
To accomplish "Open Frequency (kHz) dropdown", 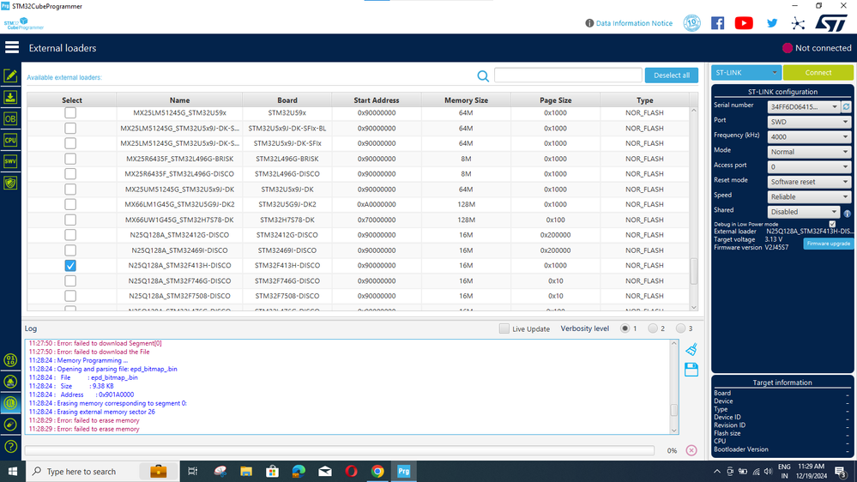I will (809, 136).
